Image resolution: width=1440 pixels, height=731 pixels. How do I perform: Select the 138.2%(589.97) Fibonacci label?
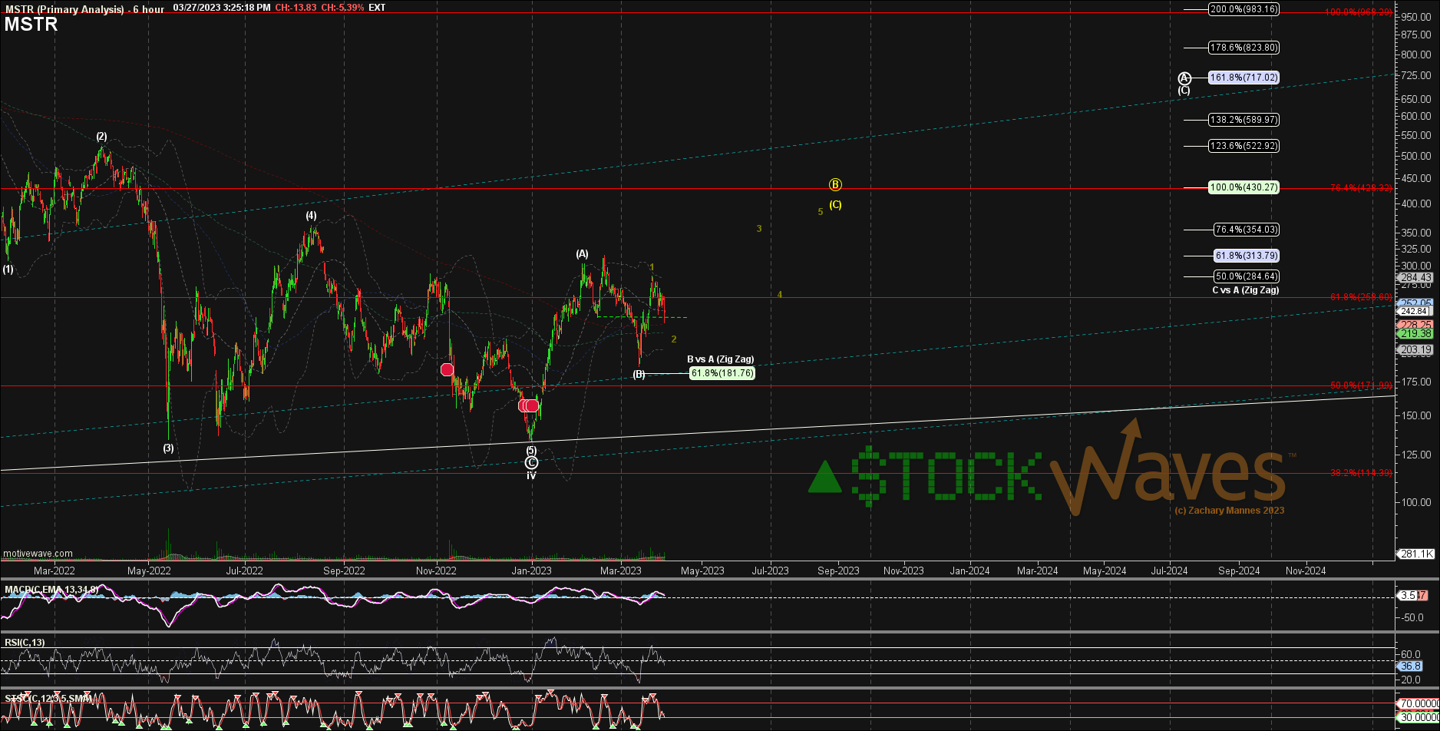pos(1243,120)
